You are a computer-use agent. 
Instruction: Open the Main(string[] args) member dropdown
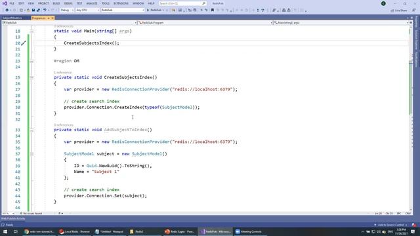pos(341,23)
